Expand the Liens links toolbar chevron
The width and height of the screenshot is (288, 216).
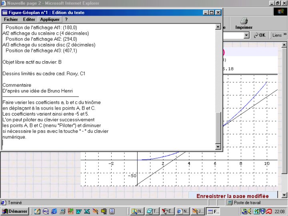285,34
